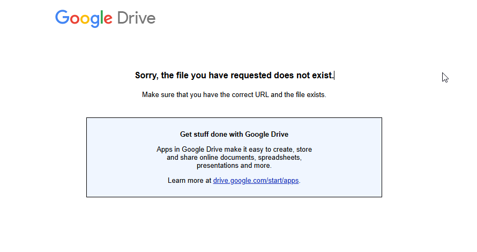Open the drive.google.com/start/apps link
Screen dimensions: 477x252
point(256,181)
